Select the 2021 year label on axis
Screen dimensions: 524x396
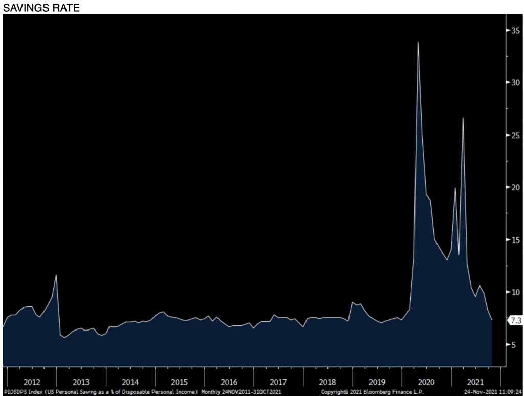click(475, 382)
